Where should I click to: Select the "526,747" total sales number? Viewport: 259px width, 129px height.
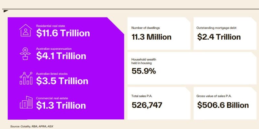[147, 105]
